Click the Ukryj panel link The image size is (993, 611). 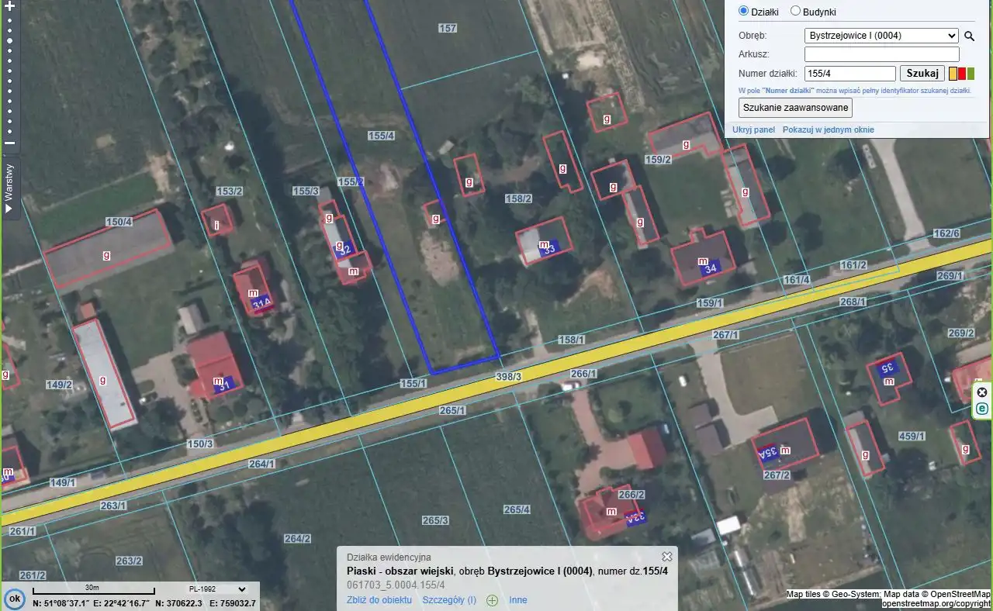tap(753, 129)
